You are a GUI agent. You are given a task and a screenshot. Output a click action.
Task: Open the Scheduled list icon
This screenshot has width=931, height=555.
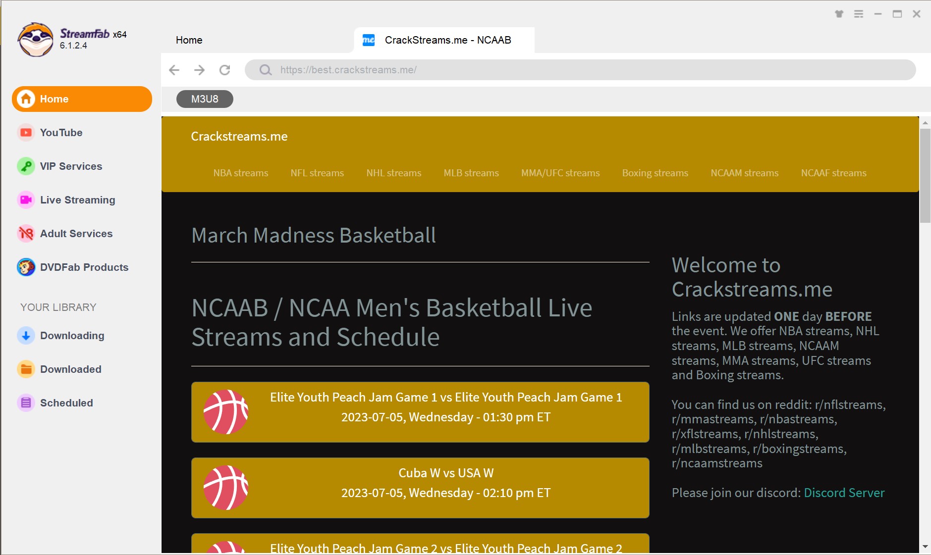click(x=26, y=403)
